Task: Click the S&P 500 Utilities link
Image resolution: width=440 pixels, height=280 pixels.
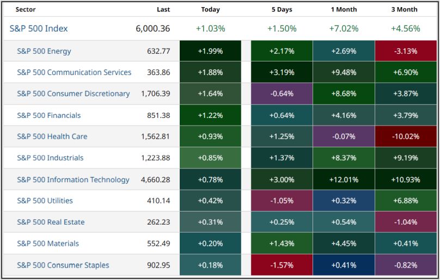Action: [x=45, y=201]
